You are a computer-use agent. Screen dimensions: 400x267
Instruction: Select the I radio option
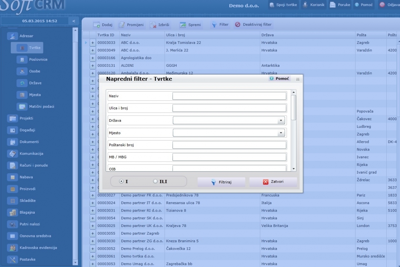[x=122, y=182]
